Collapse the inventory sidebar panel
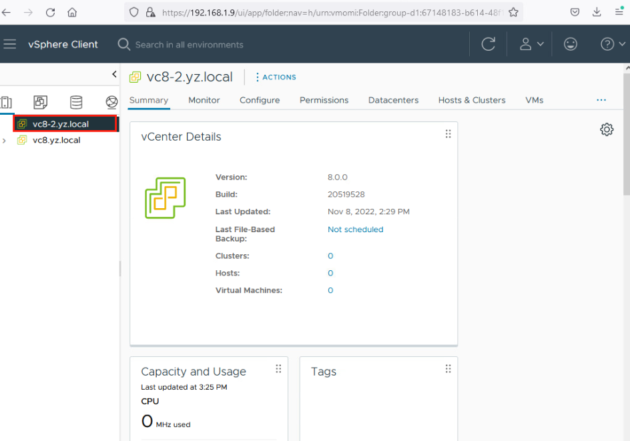Screen dimensions: 630x441 pyautogui.click(x=113, y=75)
